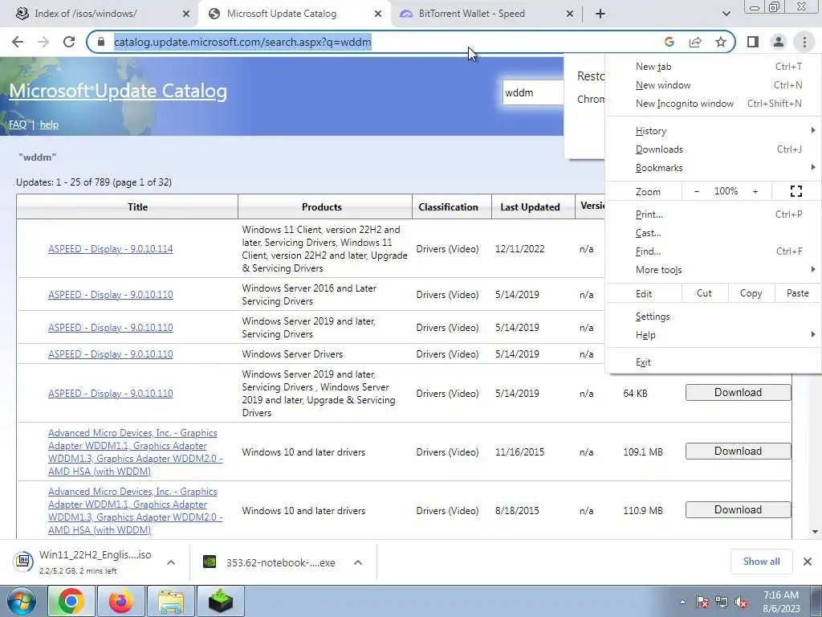This screenshot has width=822, height=617.
Task: Open Firefox from the taskbar
Action: 120,602
